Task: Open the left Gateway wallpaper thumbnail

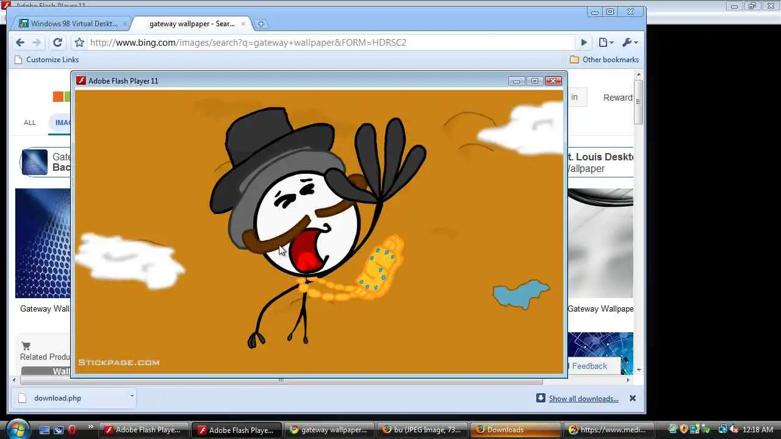Action: pyautogui.click(x=43, y=243)
